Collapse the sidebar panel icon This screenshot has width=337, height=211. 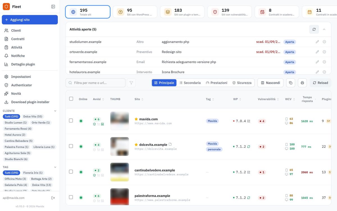click(53, 6)
